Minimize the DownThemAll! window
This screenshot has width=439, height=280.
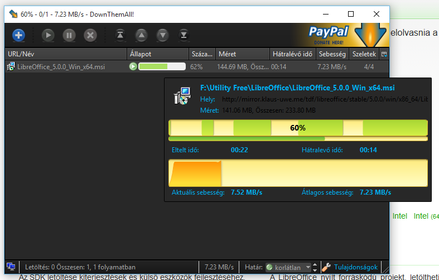pos(326,14)
